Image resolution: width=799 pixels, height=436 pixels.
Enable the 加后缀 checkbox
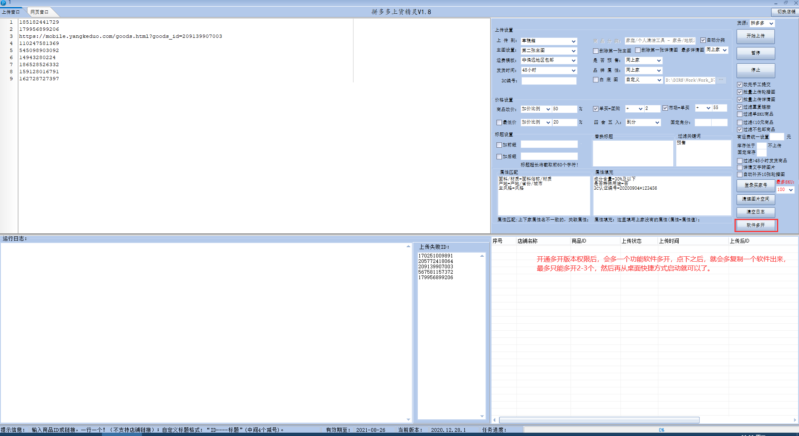pos(499,157)
